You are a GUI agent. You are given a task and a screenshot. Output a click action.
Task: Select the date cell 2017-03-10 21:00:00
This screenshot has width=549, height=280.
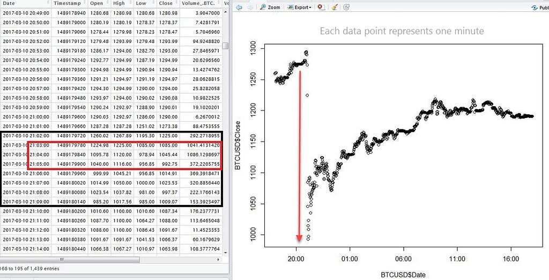click(x=26, y=117)
